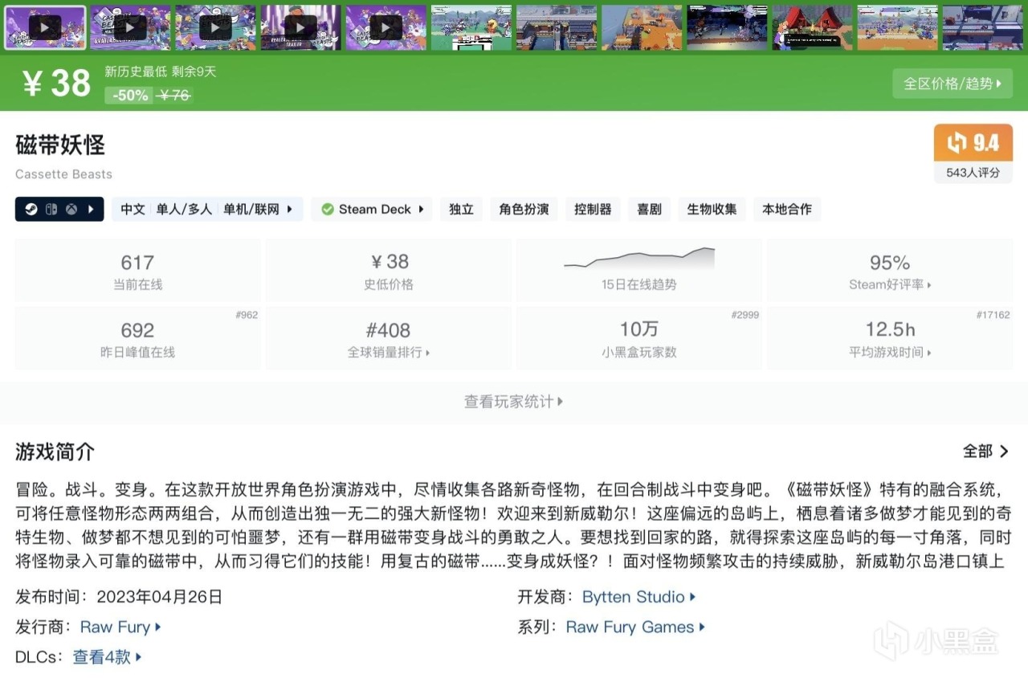The image size is (1028, 678).
Task: Open the publisher Raw Fury link
Action: tap(120, 627)
